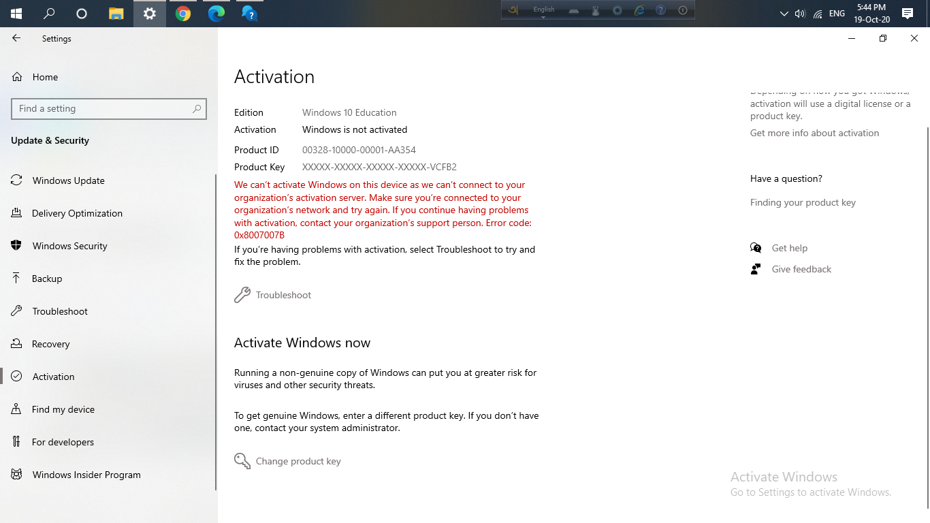The image size is (930, 523).
Task: Click the Backup upload arrow icon
Action: pos(17,279)
